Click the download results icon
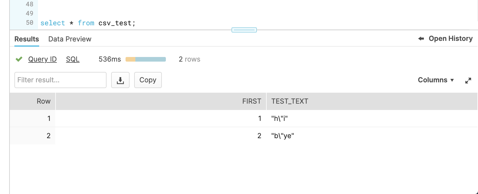Image resolution: width=478 pixels, height=194 pixels. (x=120, y=80)
